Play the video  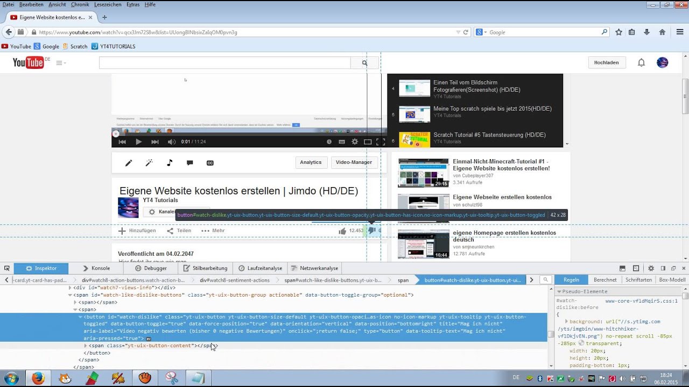pos(138,142)
